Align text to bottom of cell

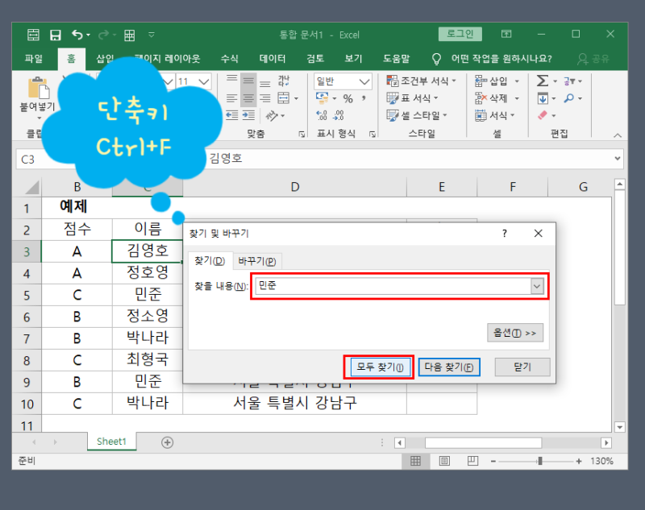[265, 84]
